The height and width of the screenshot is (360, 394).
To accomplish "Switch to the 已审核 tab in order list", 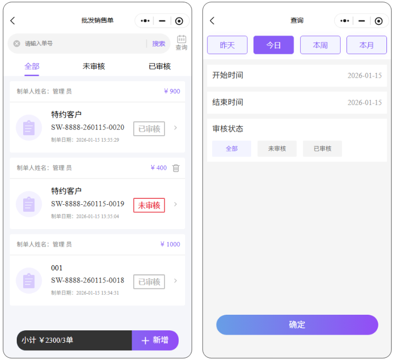I will [x=159, y=66].
